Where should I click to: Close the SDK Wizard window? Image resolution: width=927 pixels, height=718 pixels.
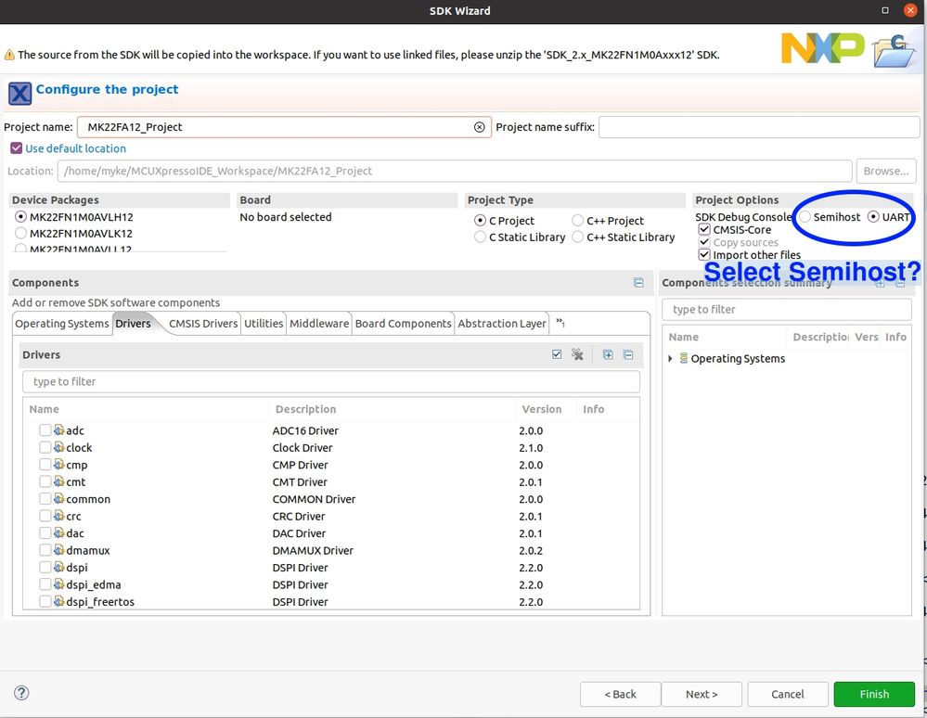[x=910, y=10]
